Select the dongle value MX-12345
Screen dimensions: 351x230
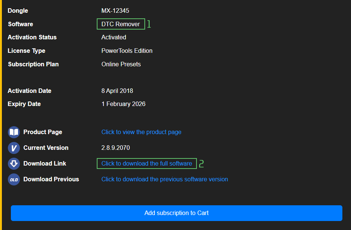[x=115, y=10]
